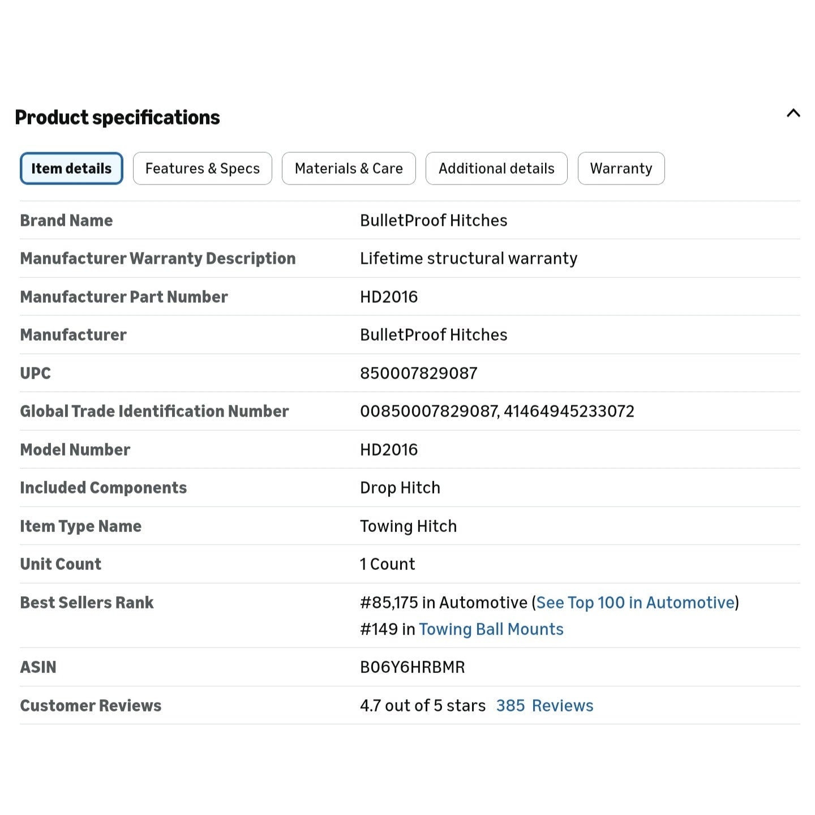Click the 4.7 out of 5 stars text
The width and height of the screenshot is (815, 815).
[x=423, y=705]
